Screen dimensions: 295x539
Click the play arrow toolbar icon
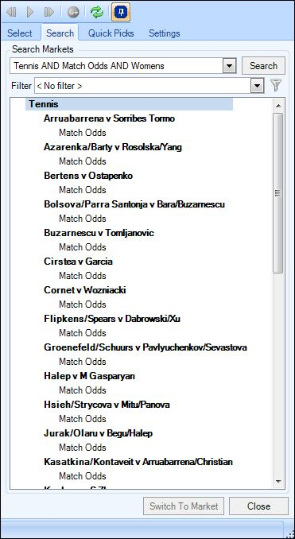(x=30, y=13)
